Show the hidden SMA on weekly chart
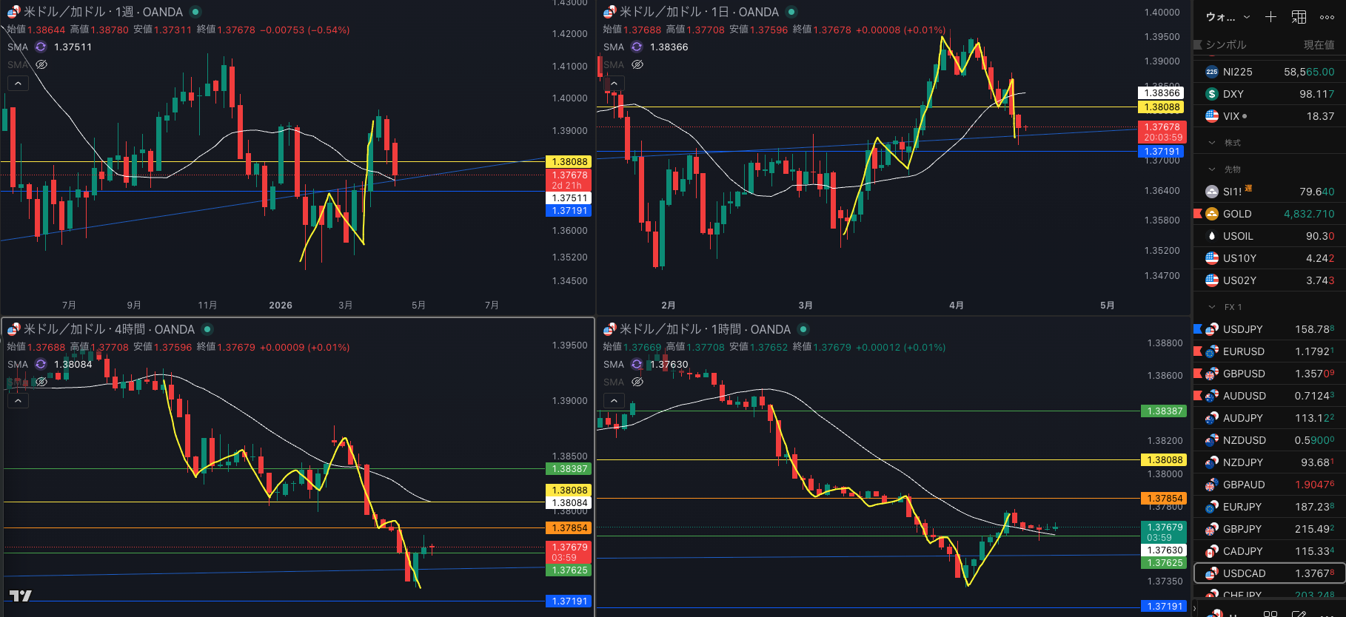 [41, 64]
